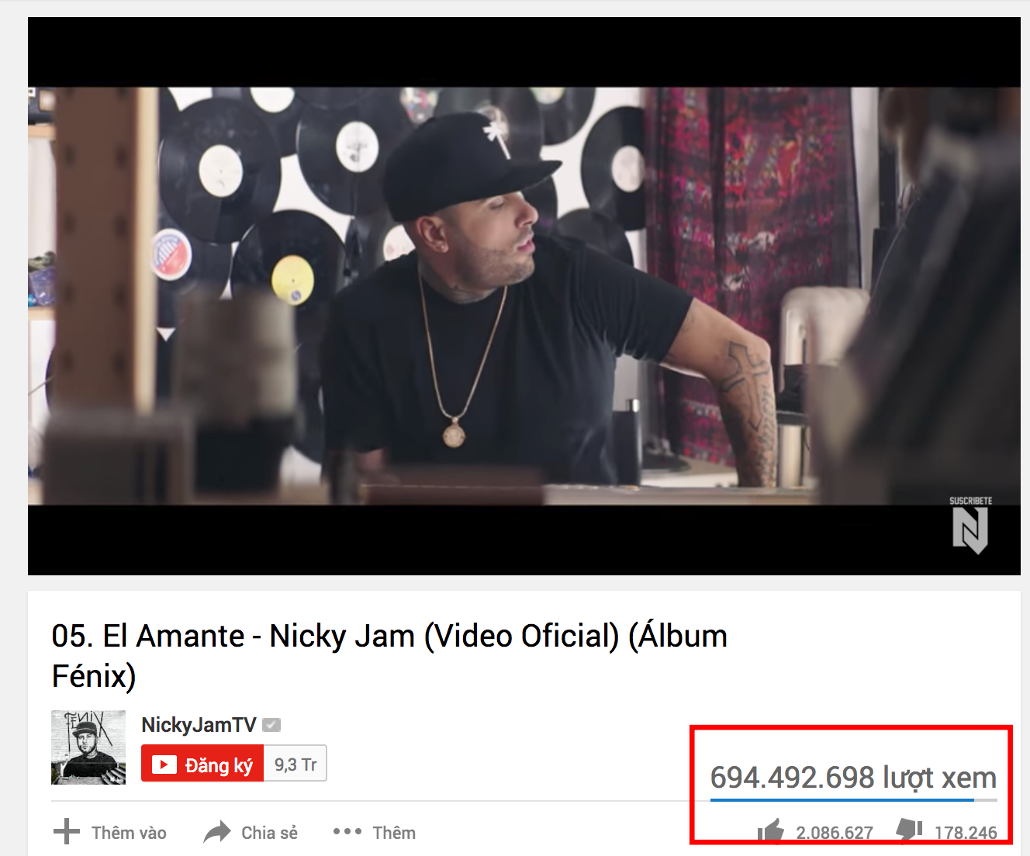The image size is (1030, 856).
Task: Click the plus icon beside Thêm vào
Action: 67,831
